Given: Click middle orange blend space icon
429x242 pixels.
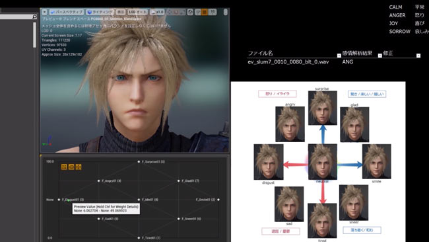Looking at the screenshot, I should pos(71,167).
